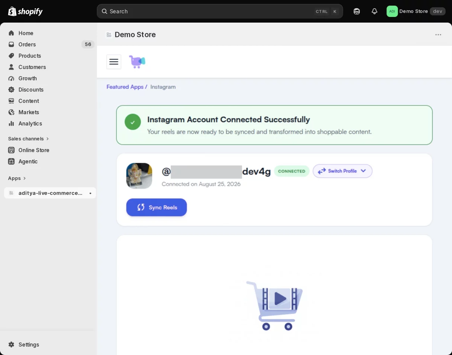The width and height of the screenshot is (452, 355).
Task: Open Settings in sidebar
Action: [x=50, y=344]
